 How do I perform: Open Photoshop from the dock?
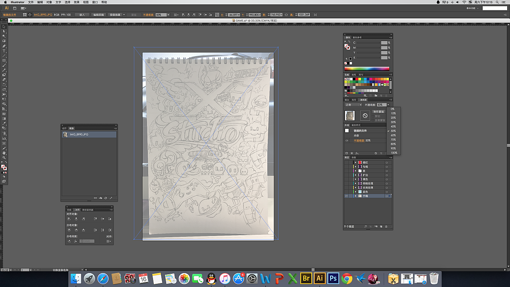pos(333,278)
